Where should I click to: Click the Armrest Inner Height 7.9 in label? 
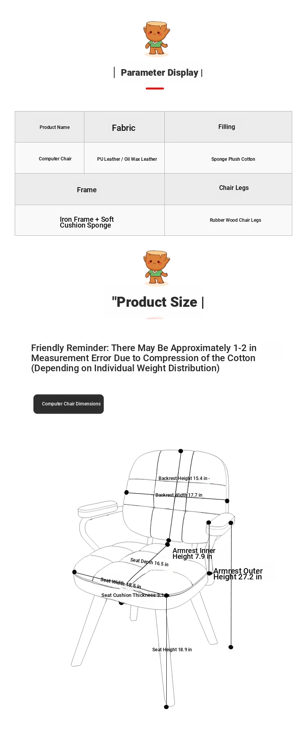194,553
